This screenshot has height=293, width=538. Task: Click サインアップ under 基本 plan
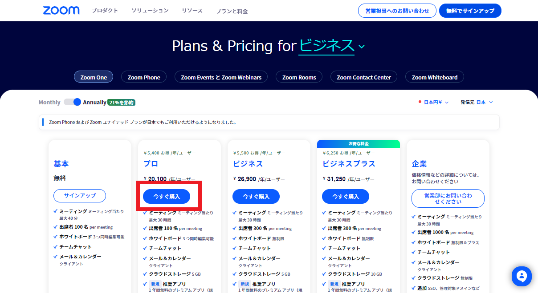click(80, 196)
